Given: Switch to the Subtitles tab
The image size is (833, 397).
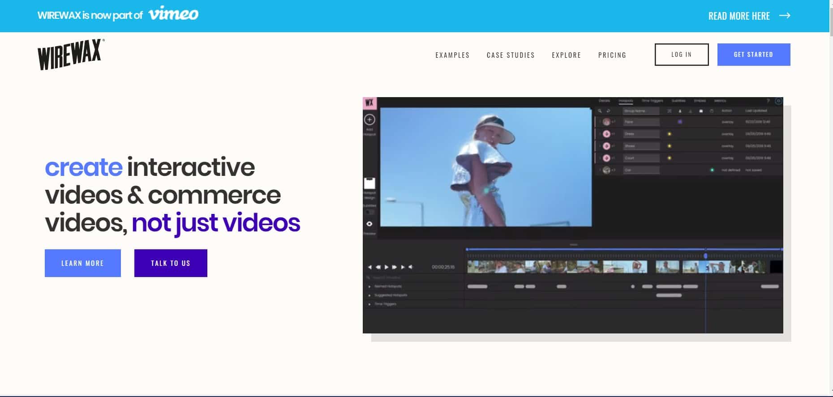Looking at the screenshot, I should pyautogui.click(x=678, y=101).
